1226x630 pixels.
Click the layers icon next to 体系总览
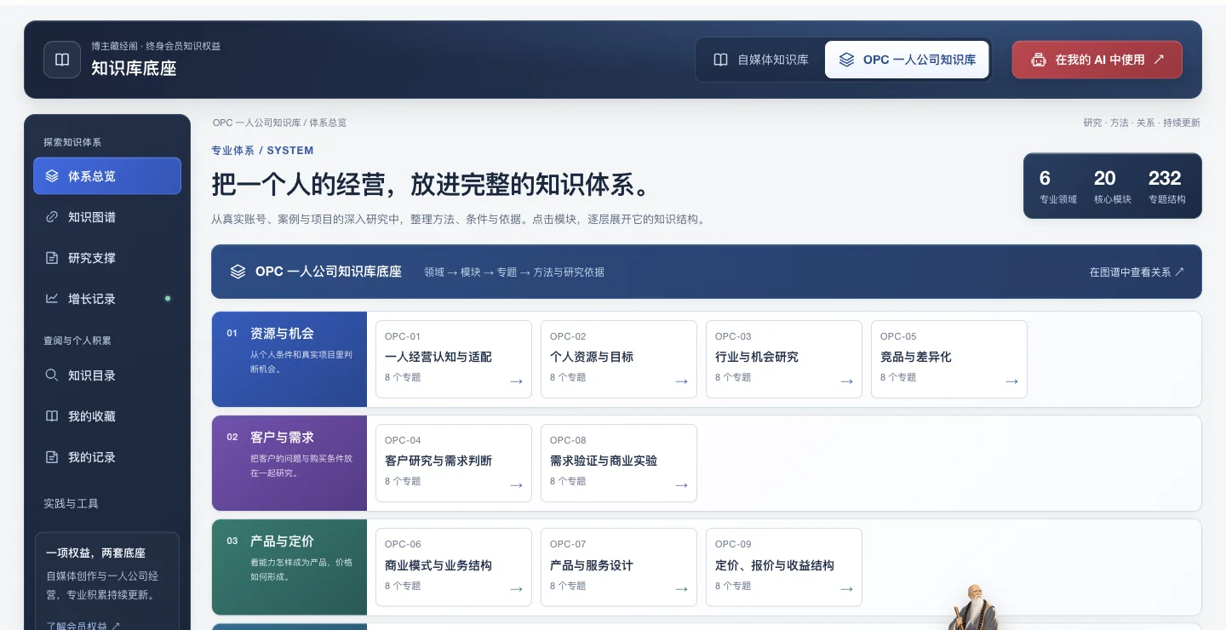[x=52, y=176]
